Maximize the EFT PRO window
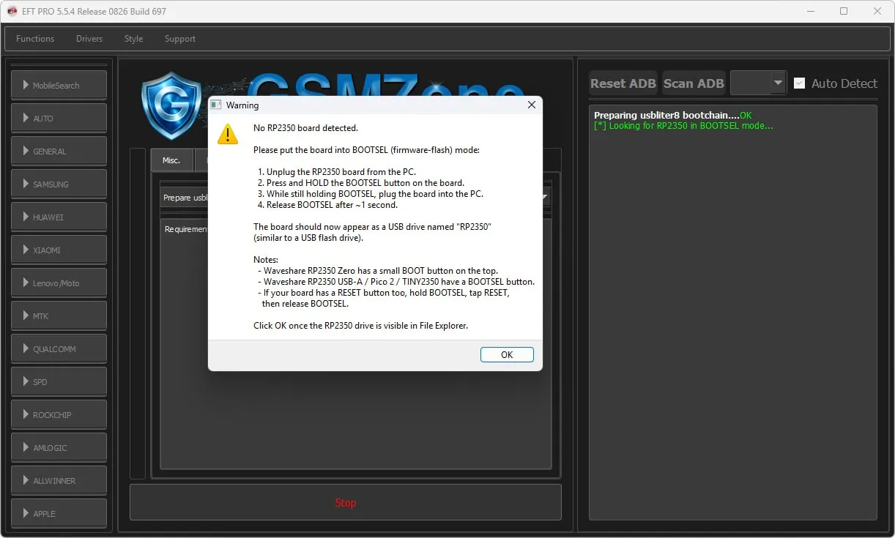Screen dimensions: 895x538 [844, 11]
